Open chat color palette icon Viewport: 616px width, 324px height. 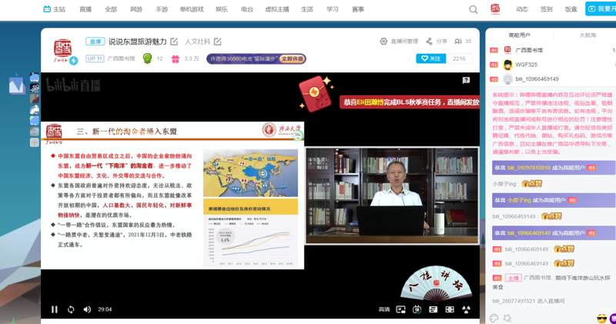click(x=494, y=318)
